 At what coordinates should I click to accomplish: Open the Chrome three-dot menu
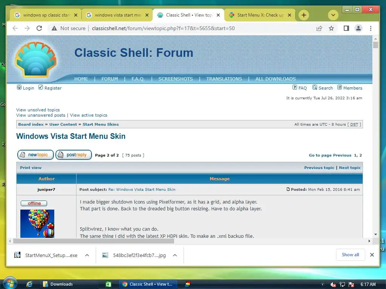(x=371, y=28)
